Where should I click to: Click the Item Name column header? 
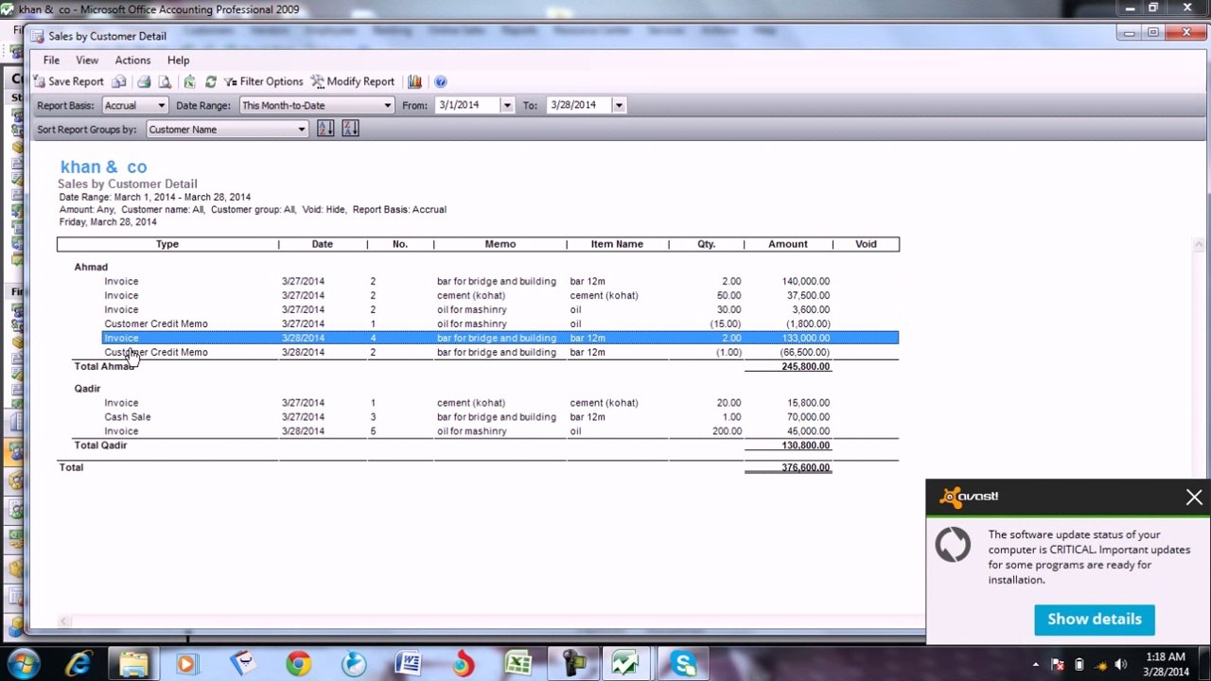[617, 244]
